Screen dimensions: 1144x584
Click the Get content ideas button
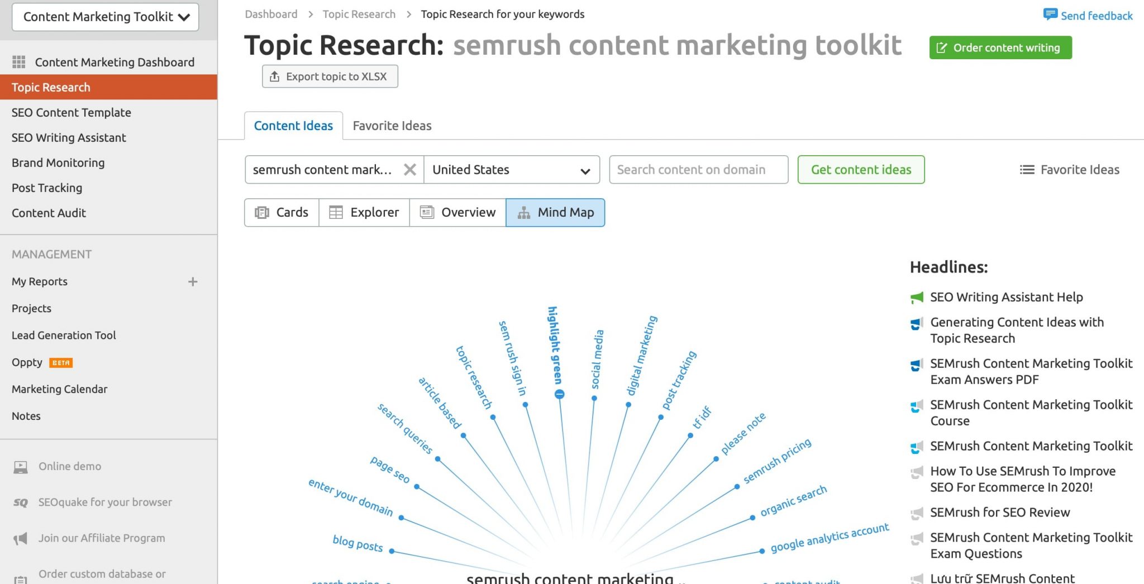(861, 169)
